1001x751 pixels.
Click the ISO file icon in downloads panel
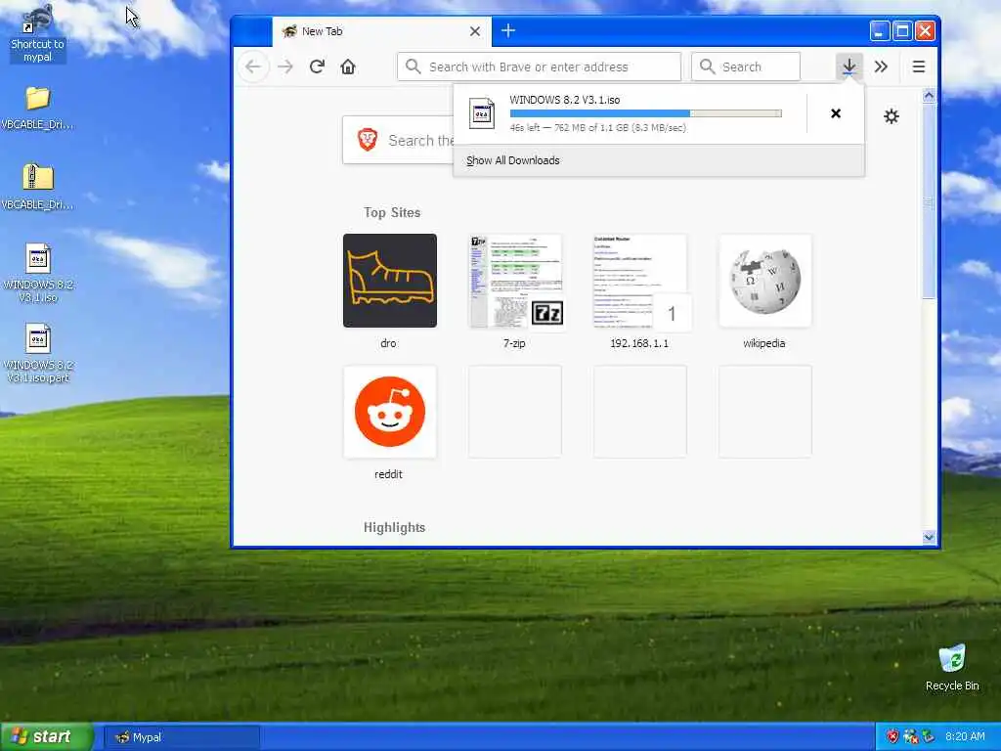pyautogui.click(x=481, y=113)
